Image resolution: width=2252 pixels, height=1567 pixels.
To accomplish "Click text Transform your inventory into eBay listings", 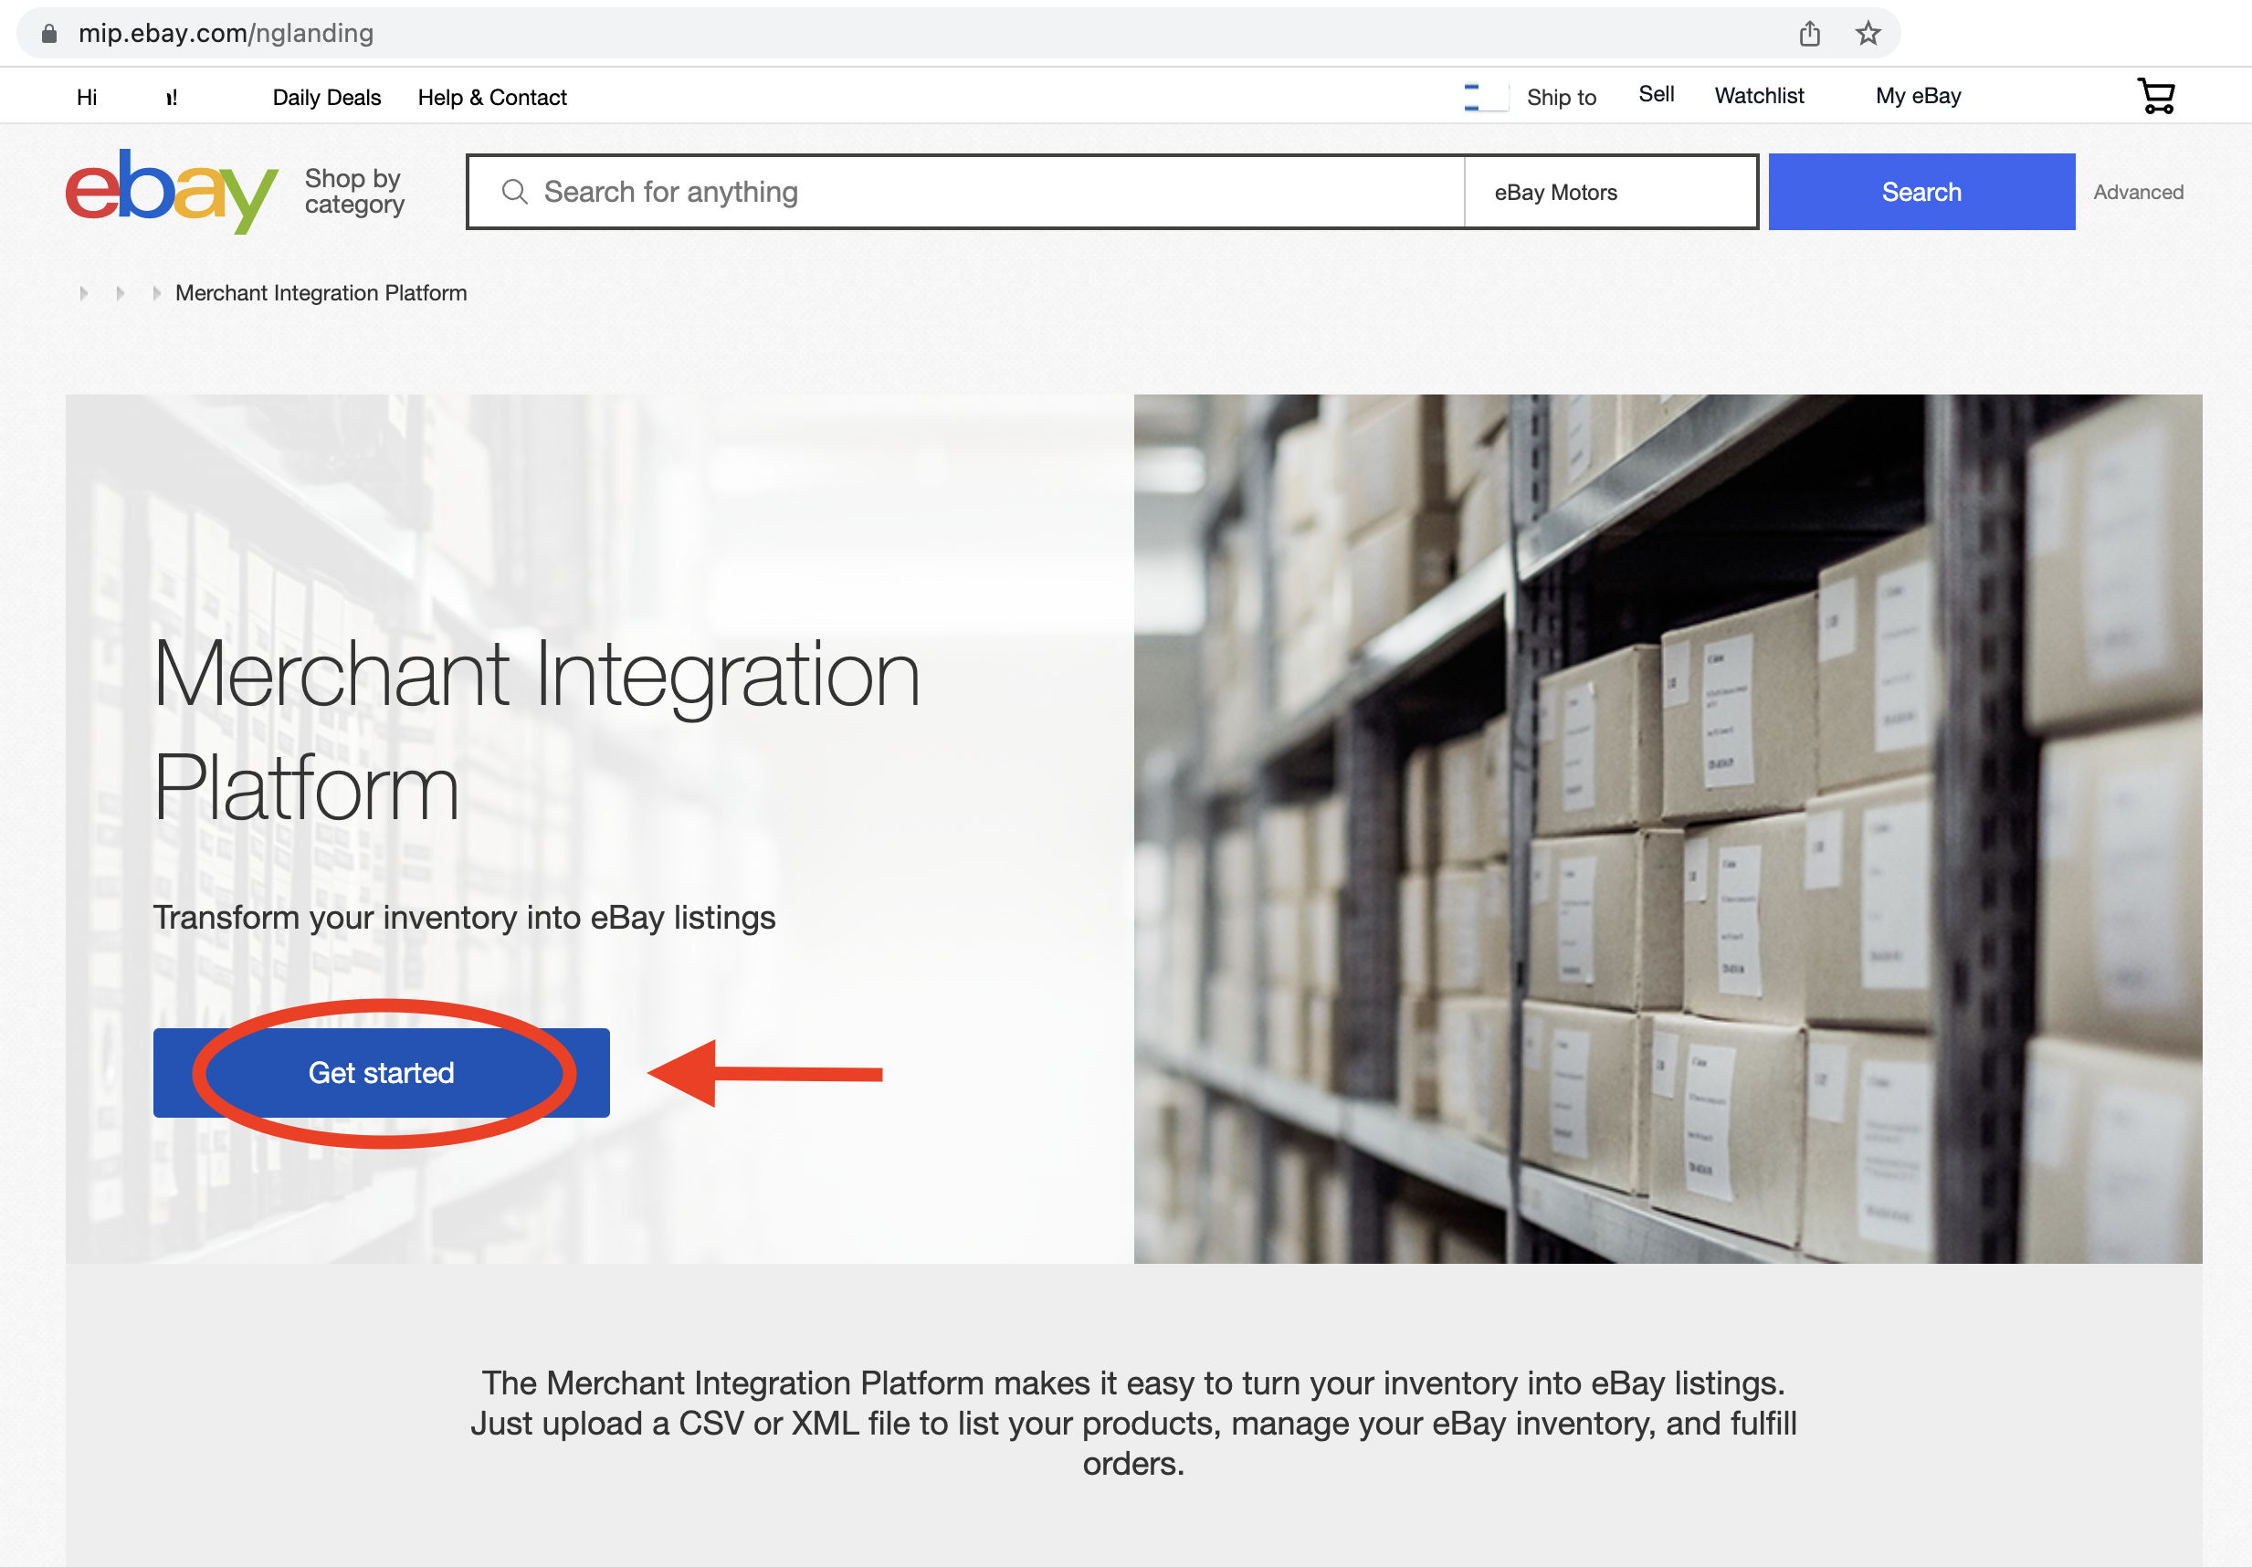I will pos(464,917).
